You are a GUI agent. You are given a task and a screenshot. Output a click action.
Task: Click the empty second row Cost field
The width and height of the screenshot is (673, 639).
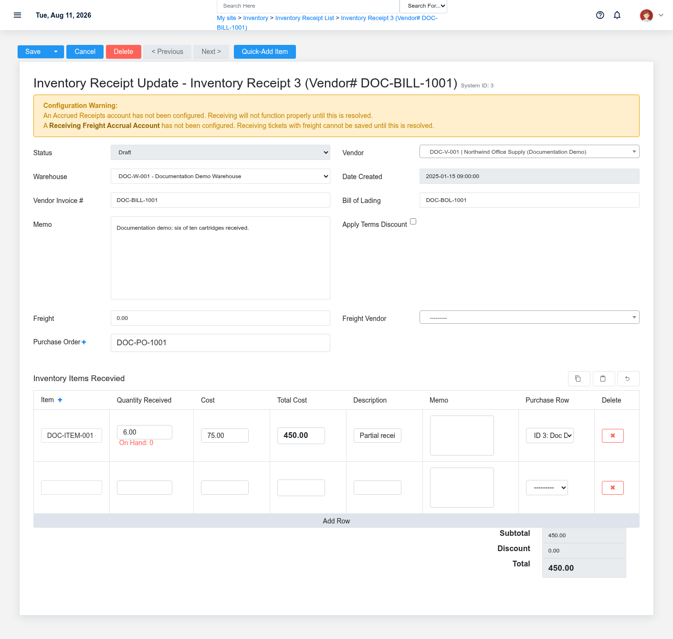pos(225,488)
